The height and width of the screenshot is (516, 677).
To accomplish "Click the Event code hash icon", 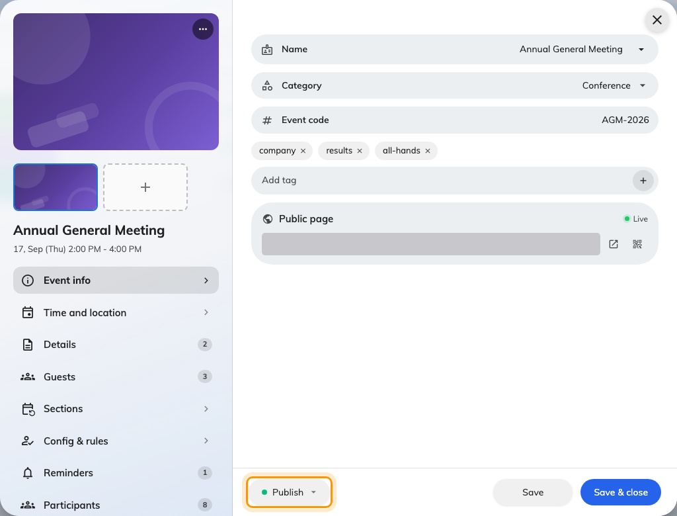I will tap(267, 120).
